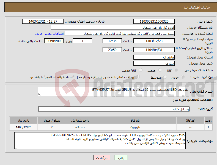Click the remaining days field showing 1
Viewport: 217px width, 165px height.
pos(83,41)
